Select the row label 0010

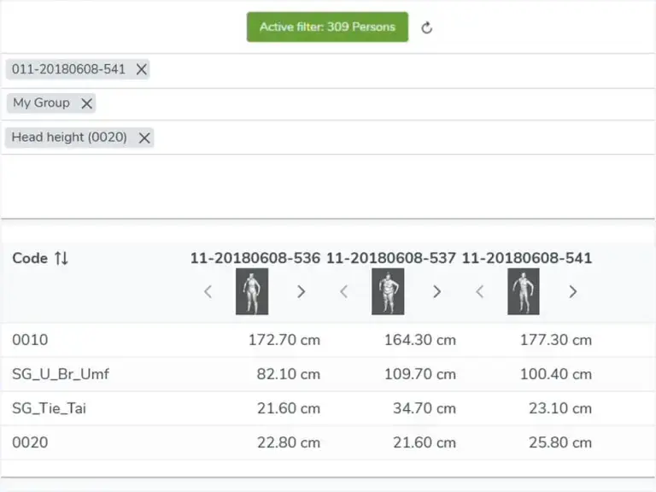pos(30,340)
